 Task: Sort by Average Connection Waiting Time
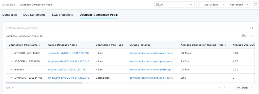(225, 45)
